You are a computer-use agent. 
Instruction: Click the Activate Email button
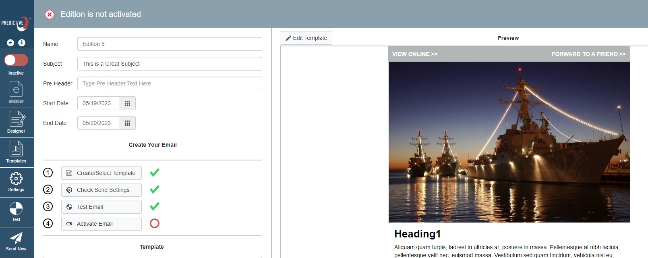[x=101, y=224]
